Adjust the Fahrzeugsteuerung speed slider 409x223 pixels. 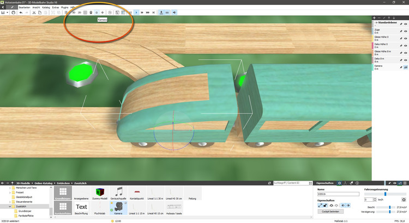[x=386, y=194]
